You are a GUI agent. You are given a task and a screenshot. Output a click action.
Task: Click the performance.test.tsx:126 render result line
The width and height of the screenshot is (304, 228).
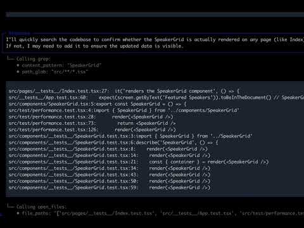pos(92,130)
